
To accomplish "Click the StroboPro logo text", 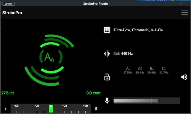I will coord(12,13).
